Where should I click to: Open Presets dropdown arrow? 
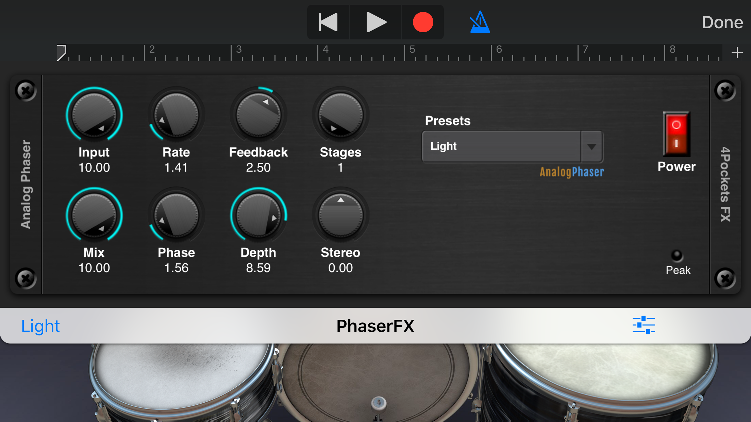coord(591,146)
